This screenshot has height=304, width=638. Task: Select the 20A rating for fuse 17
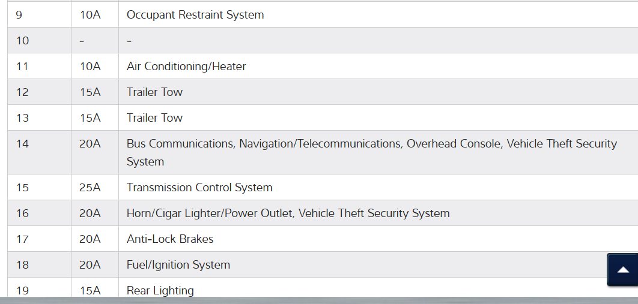tap(90, 239)
